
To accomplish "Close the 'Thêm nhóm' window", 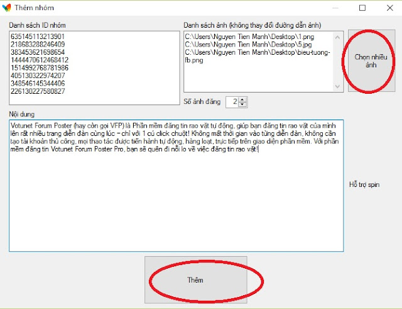I will coord(389,8).
